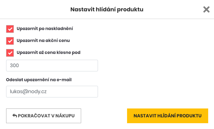Click the Odeslat upozornění na e-mail label

[x=39, y=80]
